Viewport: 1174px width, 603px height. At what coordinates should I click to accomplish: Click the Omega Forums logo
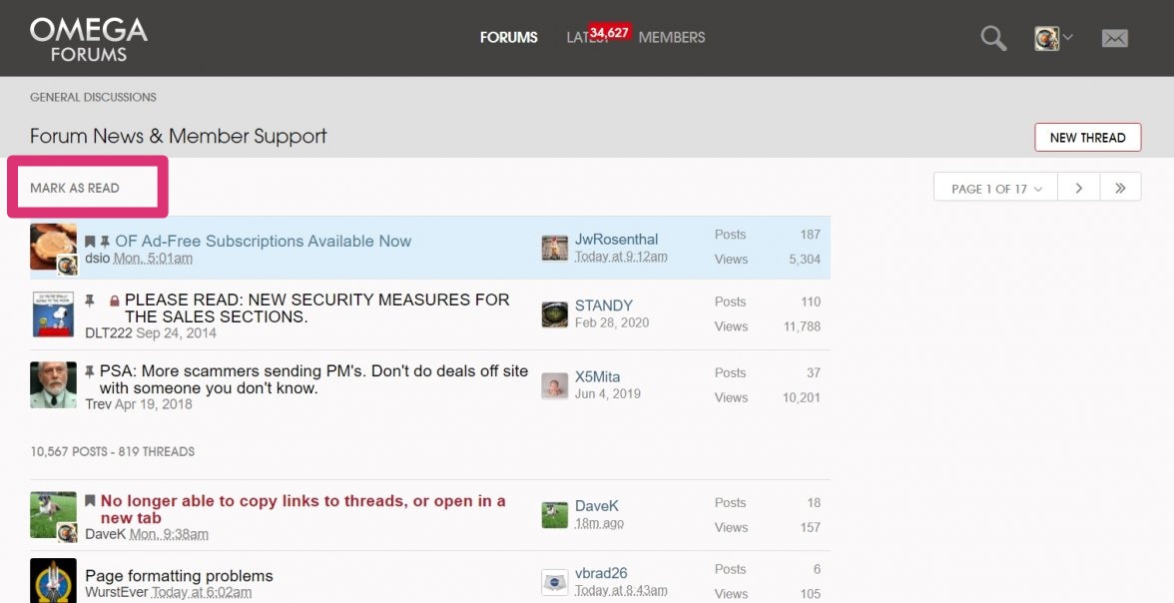89,39
